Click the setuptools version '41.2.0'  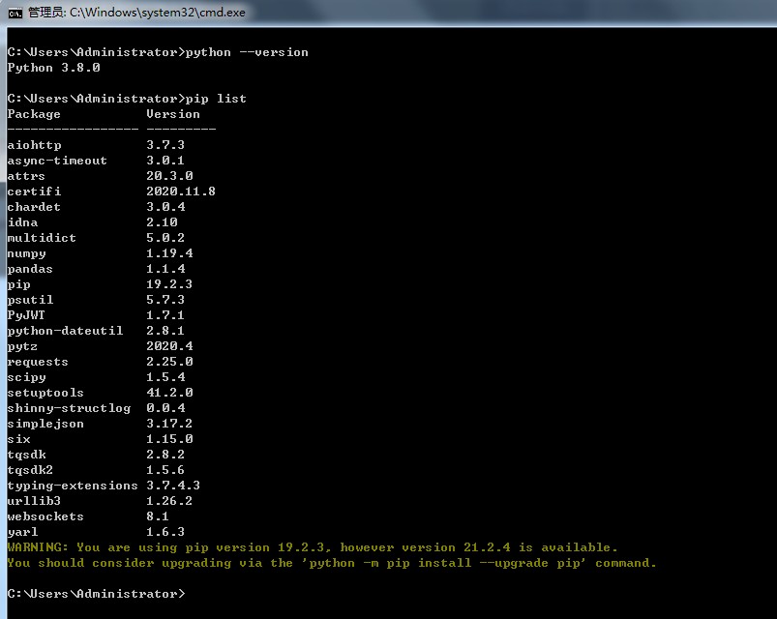coord(169,393)
